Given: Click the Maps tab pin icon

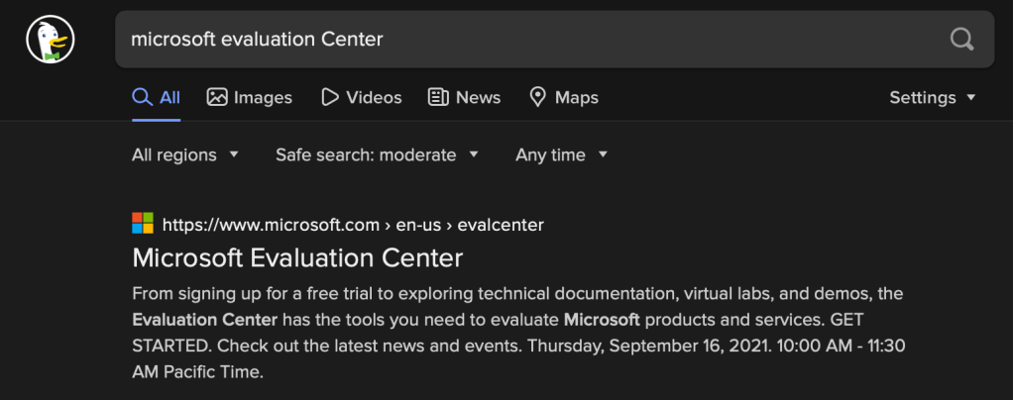Looking at the screenshot, I should [538, 97].
